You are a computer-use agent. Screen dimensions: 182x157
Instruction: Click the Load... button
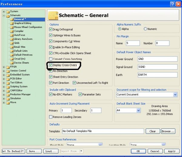[x=51, y=151]
